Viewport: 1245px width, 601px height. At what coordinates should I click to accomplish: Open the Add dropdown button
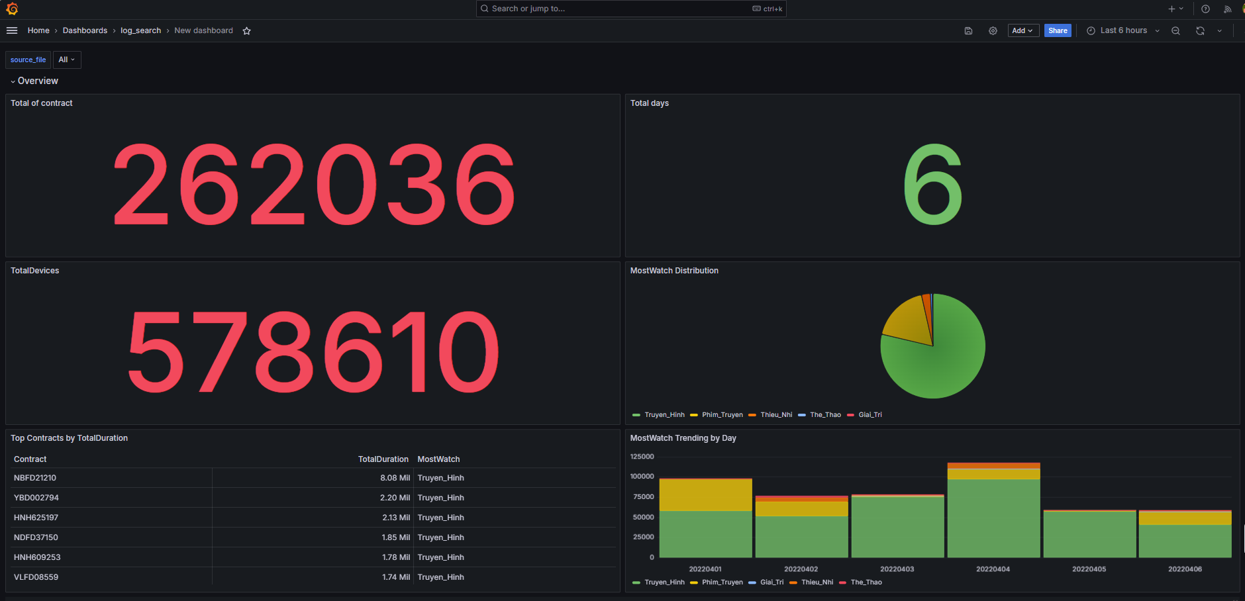(x=1023, y=30)
